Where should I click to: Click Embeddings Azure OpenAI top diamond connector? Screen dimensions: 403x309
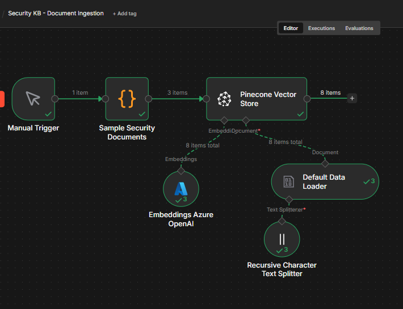tap(181, 171)
